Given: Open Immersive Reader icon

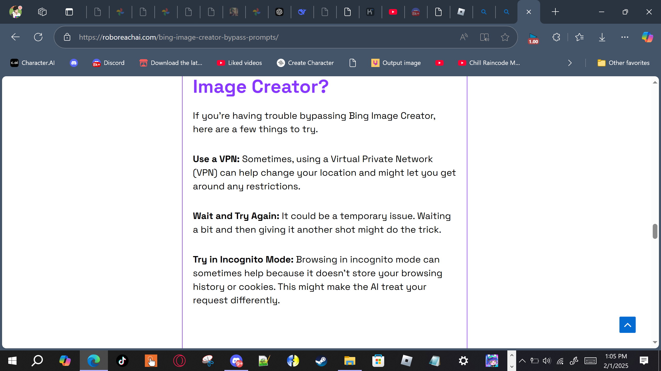Looking at the screenshot, I should point(484,37).
